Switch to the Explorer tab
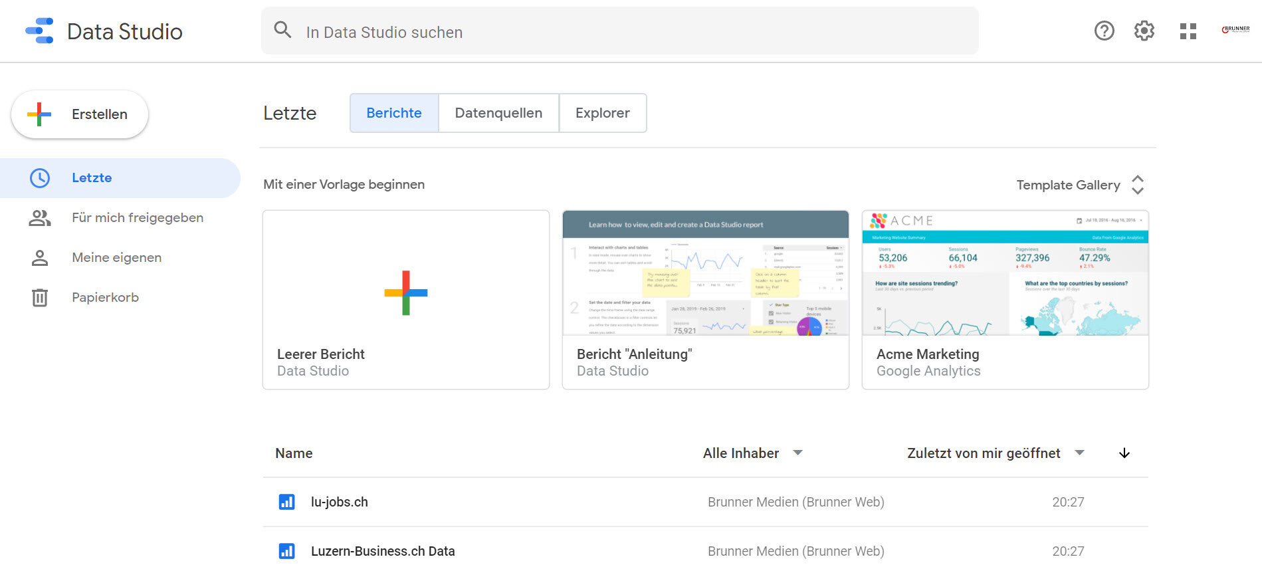This screenshot has width=1262, height=571. click(603, 113)
